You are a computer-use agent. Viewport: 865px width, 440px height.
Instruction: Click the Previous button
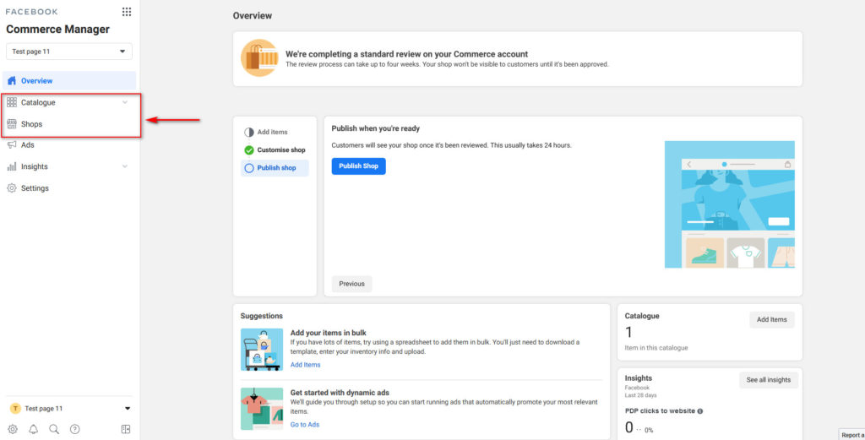click(x=352, y=284)
